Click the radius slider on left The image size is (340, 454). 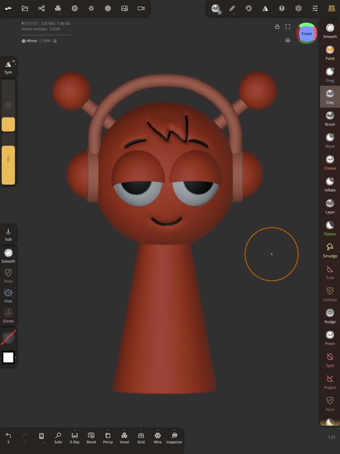(x=8, y=106)
